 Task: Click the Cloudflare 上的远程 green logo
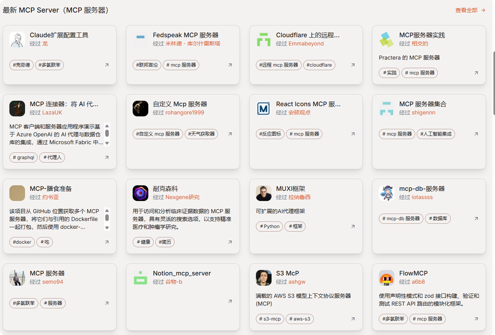[263, 40]
